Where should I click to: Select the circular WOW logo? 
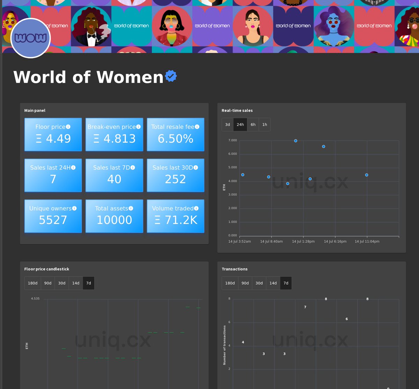pyautogui.click(x=30, y=38)
